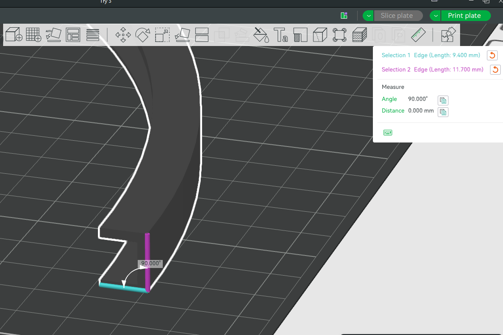Open the Seam painting tool
503x335 pixels.
[320, 34]
